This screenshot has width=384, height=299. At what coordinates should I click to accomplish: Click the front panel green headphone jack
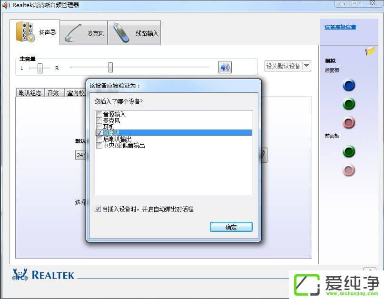(x=349, y=152)
